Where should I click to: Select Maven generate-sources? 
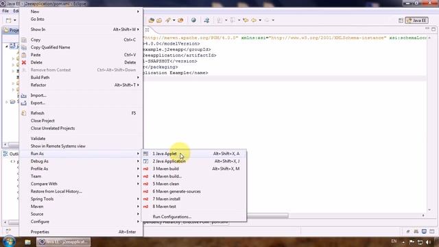click(194, 191)
